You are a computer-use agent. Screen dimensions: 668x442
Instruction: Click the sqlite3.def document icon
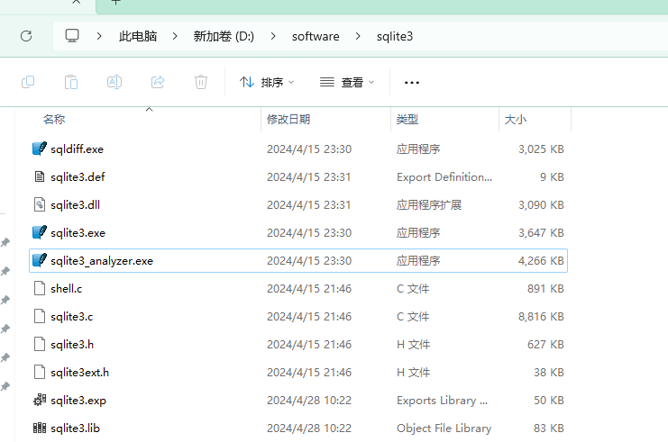pyautogui.click(x=39, y=176)
